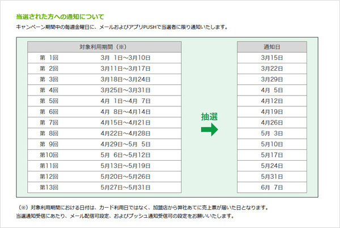Click the 対象利用期間（※） column header
Viewport: 340px width, 228px height.
[x=104, y=47]
